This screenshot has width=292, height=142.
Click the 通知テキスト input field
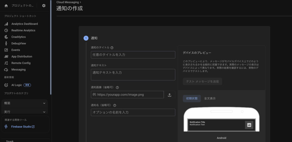coord(133,74)
